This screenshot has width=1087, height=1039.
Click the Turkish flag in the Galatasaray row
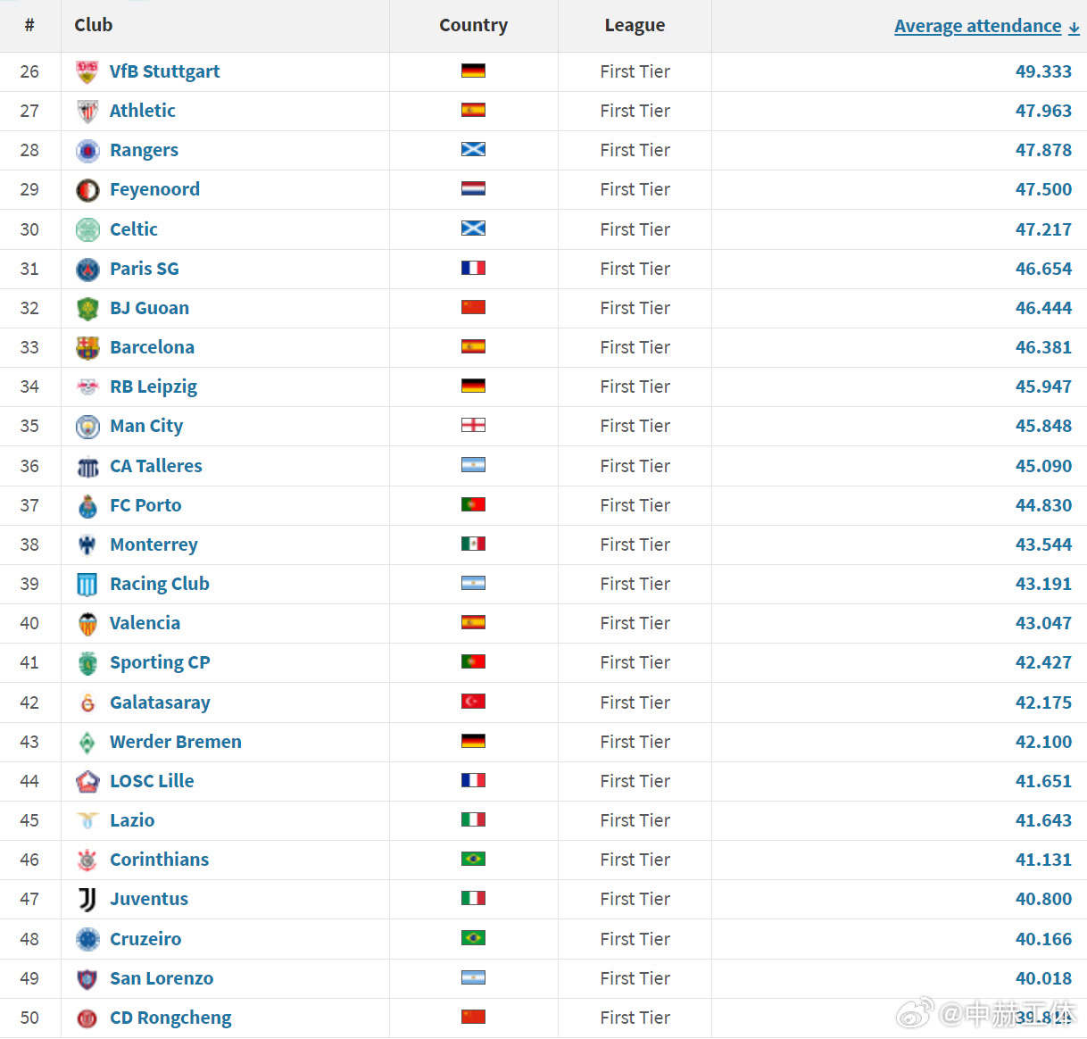473,702
